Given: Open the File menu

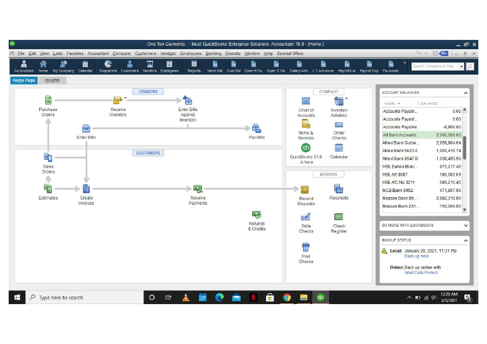Looking at the screenshot, I should tap(21, 53).
